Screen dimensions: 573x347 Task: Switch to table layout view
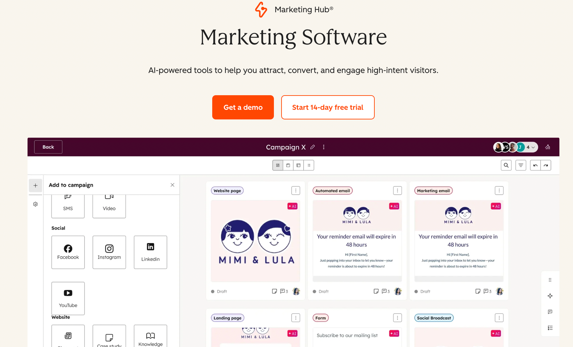[x=298, y=165]
